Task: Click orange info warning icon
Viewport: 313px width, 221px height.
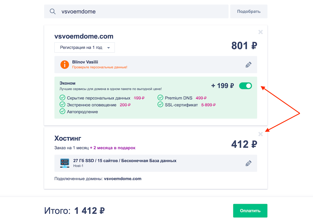Action: 65,65
